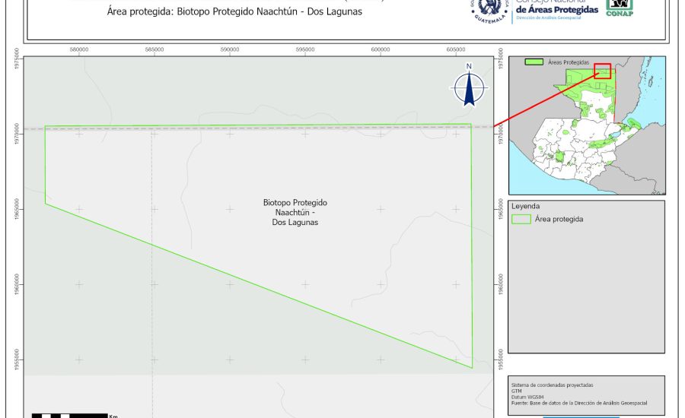
Task: Click the 590000 easting coordinate label
Action: click(x=230, y=50)
